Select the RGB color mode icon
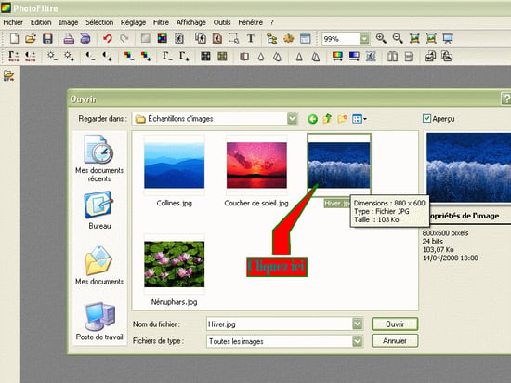This screenshot has width=511, height=383. point(162,38)
